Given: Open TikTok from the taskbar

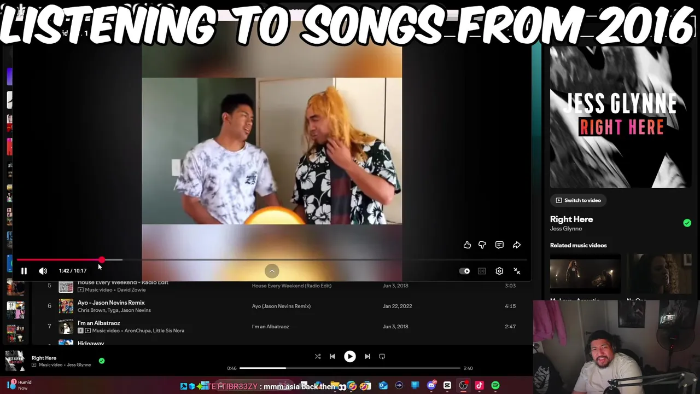Looking at the screenshot, I should (x=479, y=386).
